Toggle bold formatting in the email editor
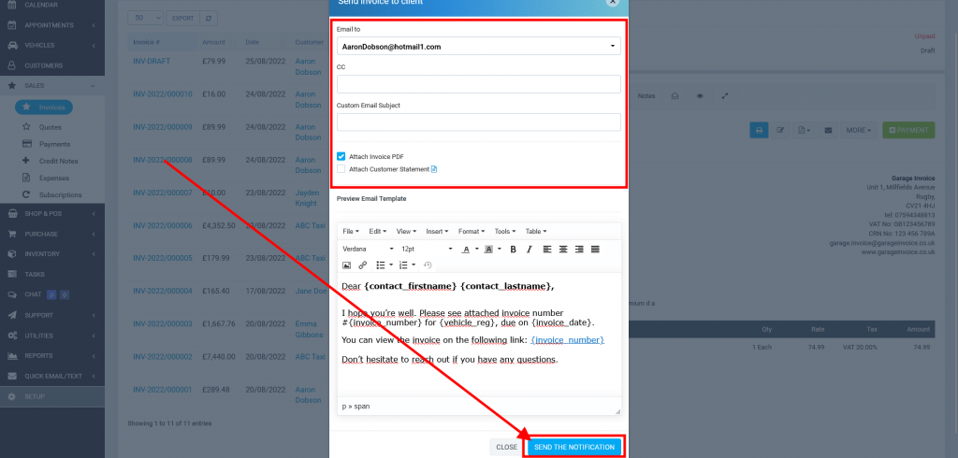The image size is (958, 458). pyautogui.click(x=513, y=250)
